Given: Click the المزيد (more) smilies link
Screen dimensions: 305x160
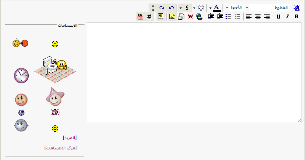Looking at the screenshot, I should [x=70, y=138].
